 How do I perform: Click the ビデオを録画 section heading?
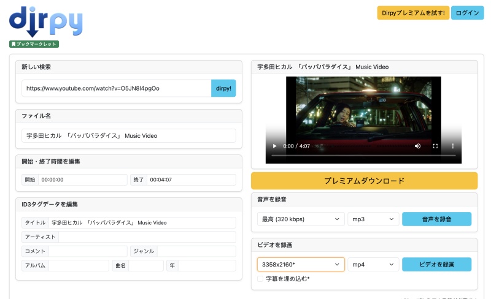pyautogui.click(x=274, y=245)
